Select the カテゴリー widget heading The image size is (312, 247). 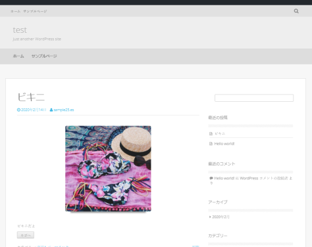click(218, 236)
